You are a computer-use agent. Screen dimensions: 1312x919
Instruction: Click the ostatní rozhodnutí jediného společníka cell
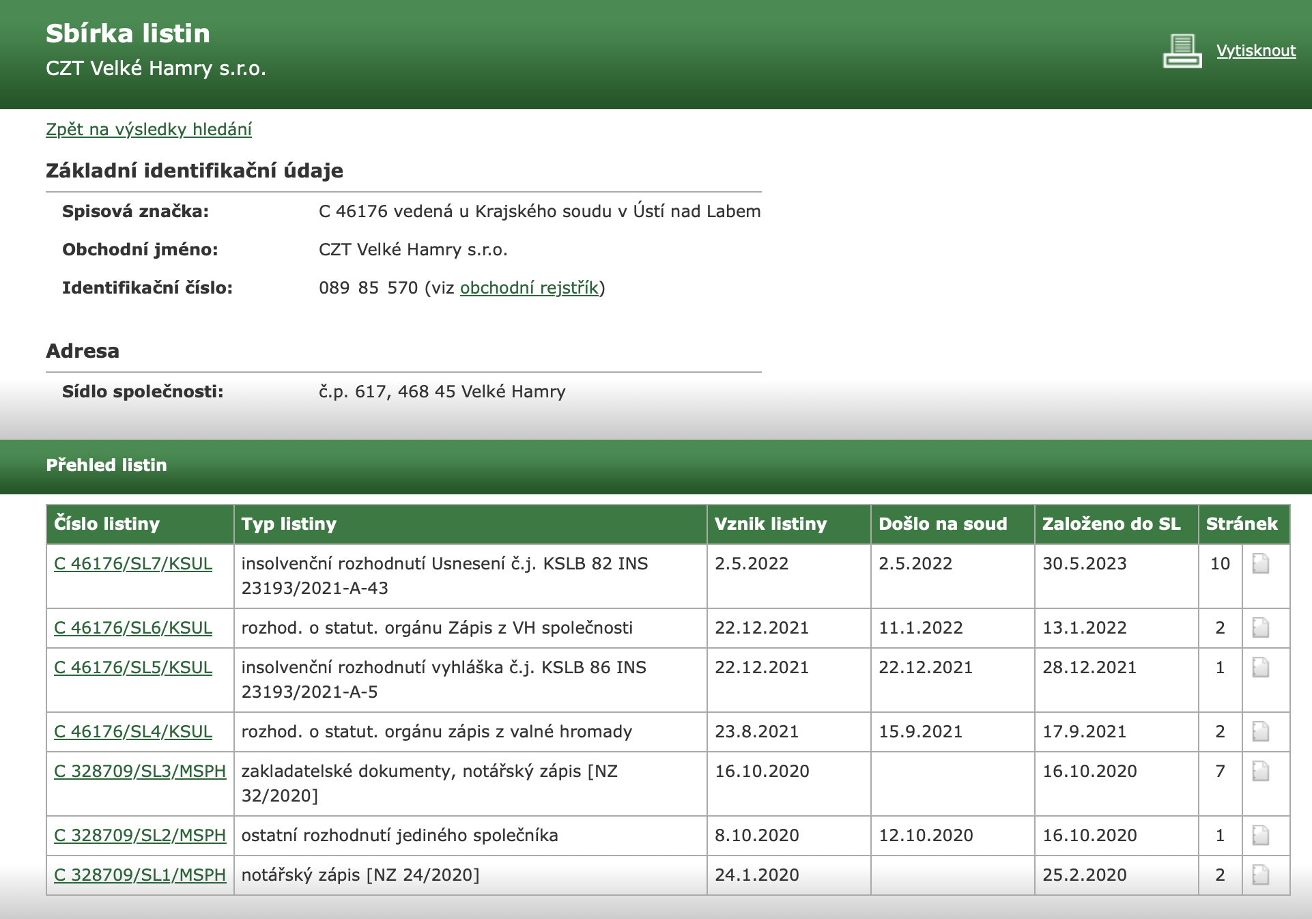pos(470,836)
